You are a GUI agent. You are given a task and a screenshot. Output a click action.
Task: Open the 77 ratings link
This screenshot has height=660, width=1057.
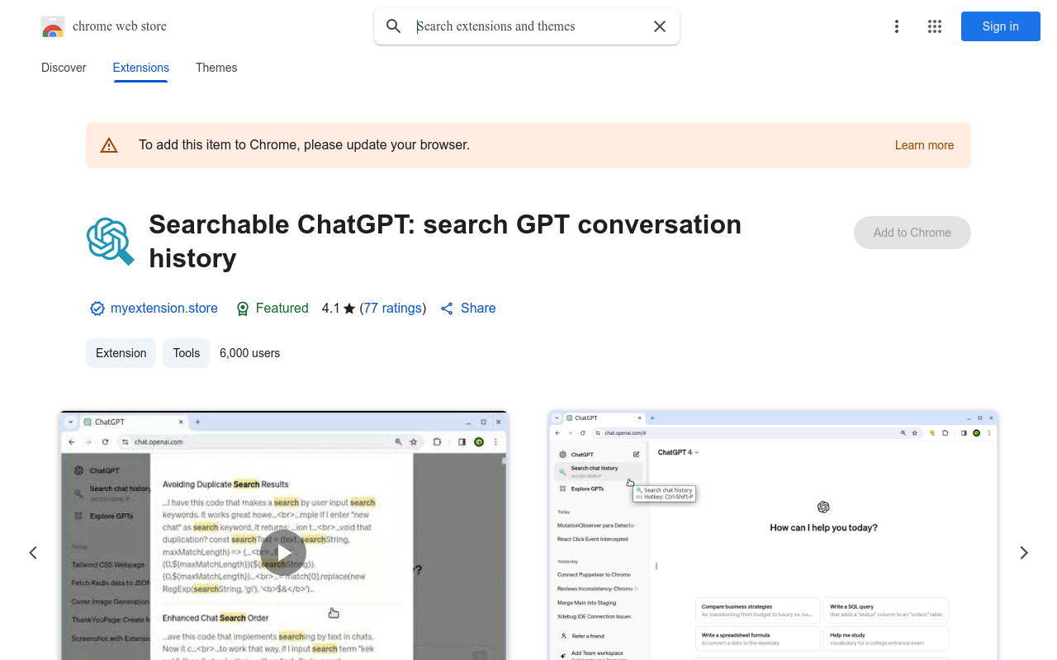(x=393, y=308)
